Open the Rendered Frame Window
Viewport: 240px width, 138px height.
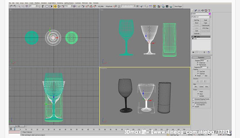point(167,6)
